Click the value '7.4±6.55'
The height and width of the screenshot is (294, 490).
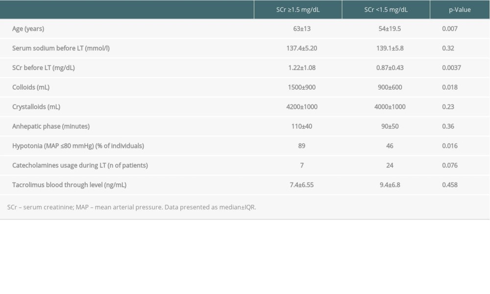[x=302, y=185]
